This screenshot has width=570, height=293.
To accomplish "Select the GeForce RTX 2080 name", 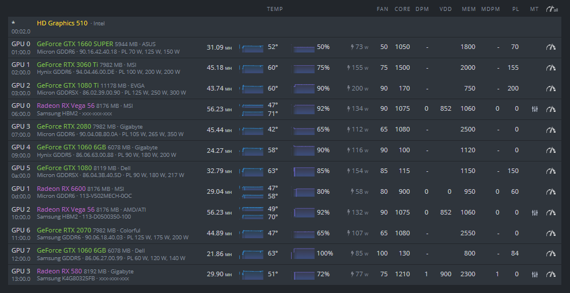I will click(x=64, y=127).
